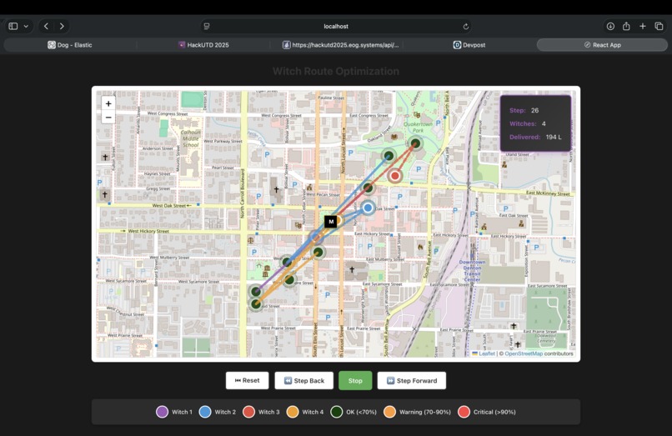672x436 pixels.
Task: Open the page settings icon in address bar
Action: pos(207,26)
